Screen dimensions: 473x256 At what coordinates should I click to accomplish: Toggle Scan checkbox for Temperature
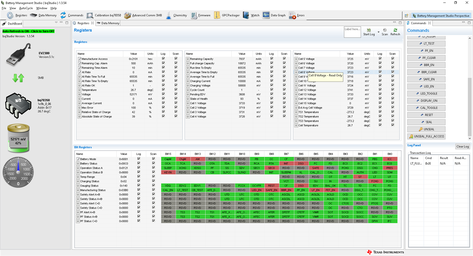[176, 90]
